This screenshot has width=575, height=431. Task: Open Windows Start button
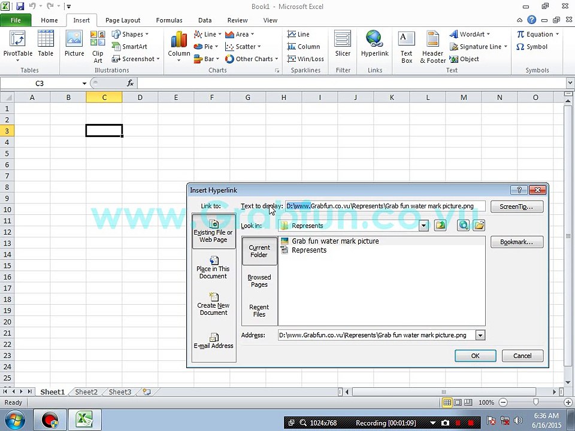(14, 420)
